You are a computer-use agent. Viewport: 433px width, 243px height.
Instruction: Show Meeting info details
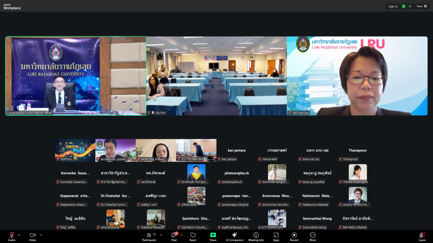click(x=256, y=236)
